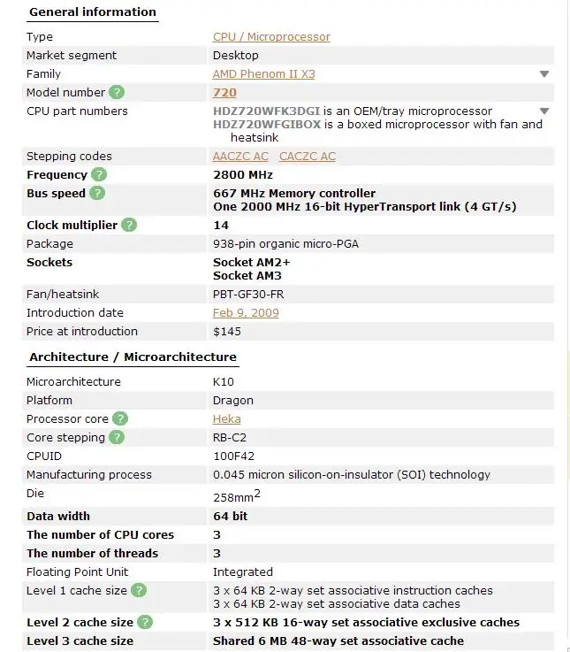Open the CACZC AC stepping code

308,157
